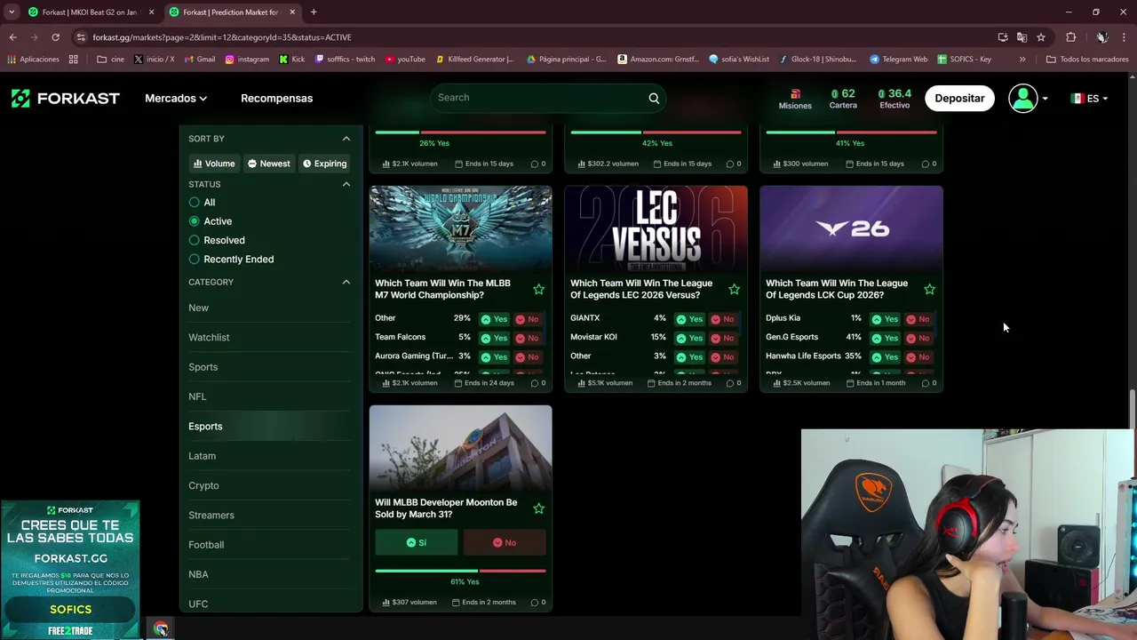Image resolution: width=1137 pixels, height=640 pixels.
Task: Collapse the Sort By section
Action: coord(346,139)
